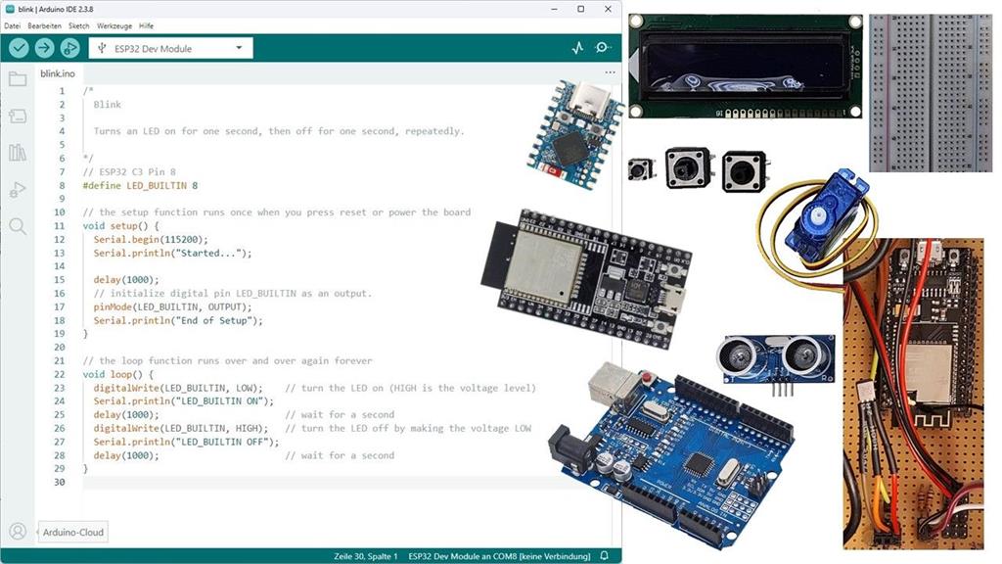Image resolution: width=1002 pixels, height=564 pixels.
Task: Open the Sketchbook folder sidebar icon
Action: [x=18, y=79]
